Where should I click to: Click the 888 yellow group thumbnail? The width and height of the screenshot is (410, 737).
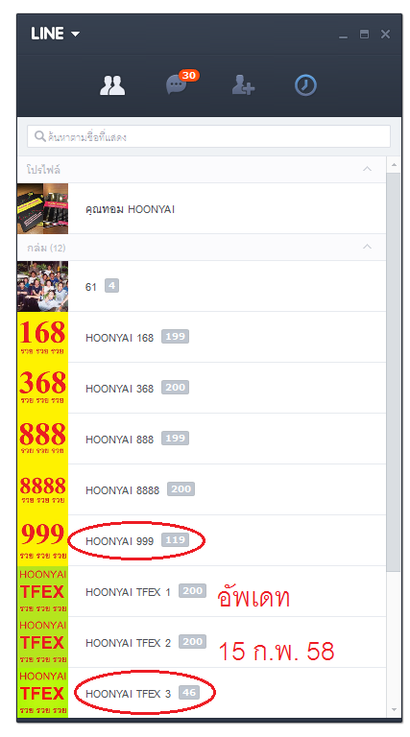(43, 439)
